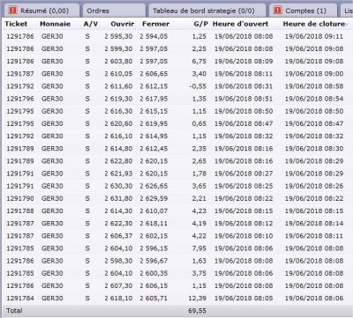This screenshot has height=318, width=353.
Task: Sort by Monnaie column header
Action: pos(55,24)
